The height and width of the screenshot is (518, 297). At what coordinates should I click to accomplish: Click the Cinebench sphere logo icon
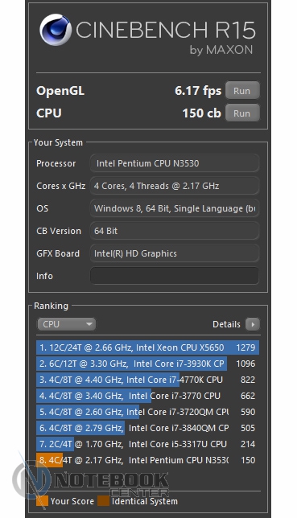[x=56, y=30]
